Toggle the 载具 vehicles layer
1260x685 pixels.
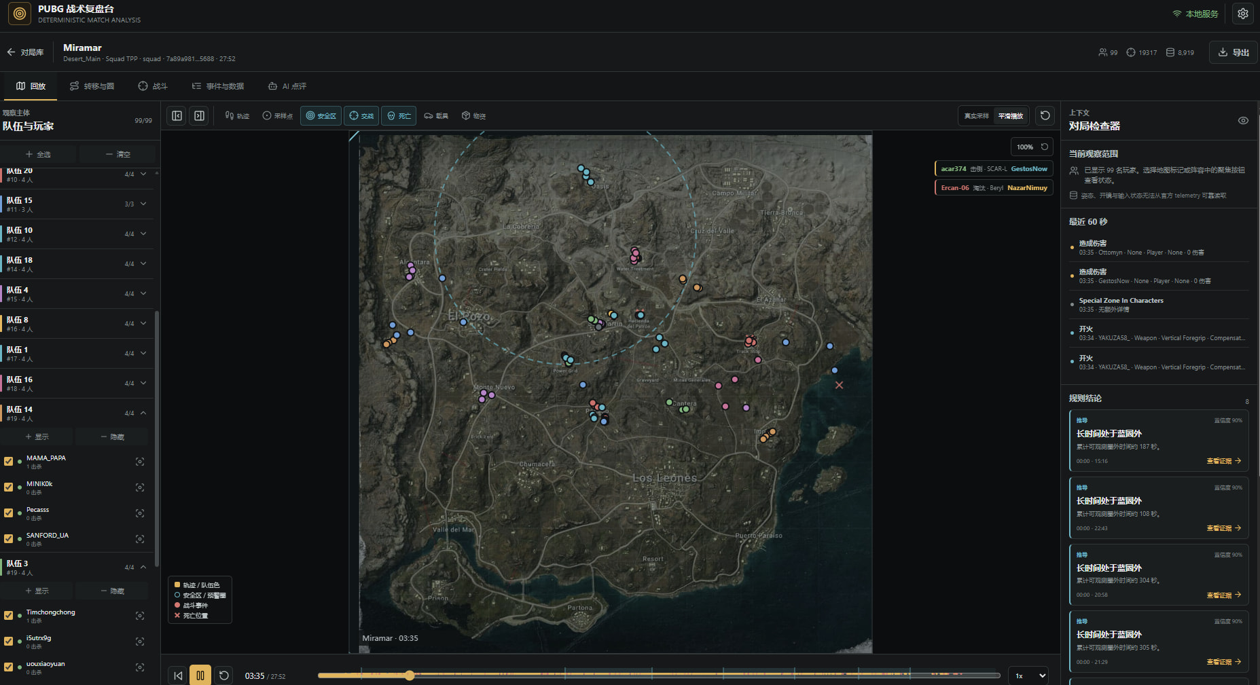coord(436,116)
